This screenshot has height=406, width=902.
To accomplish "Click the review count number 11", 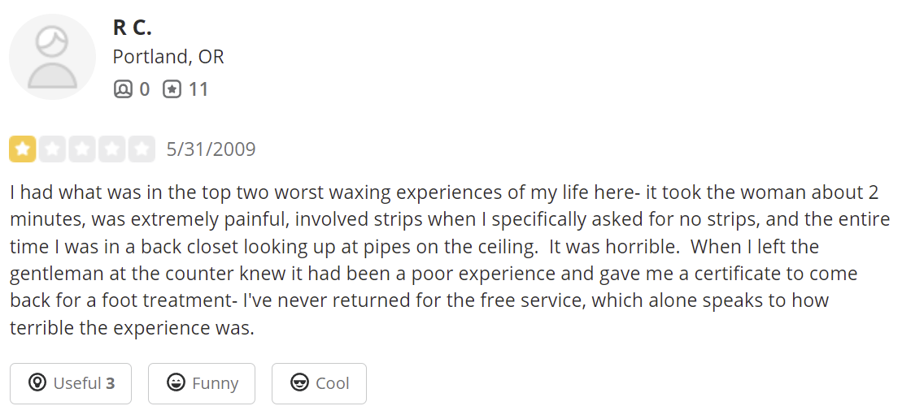I will click(x=198, y=89).
